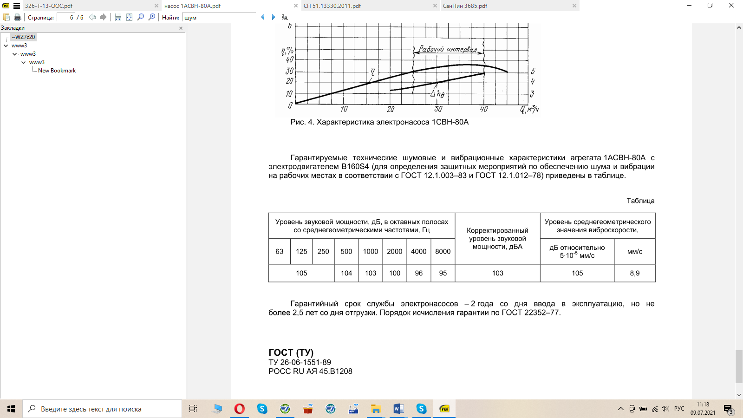Collapse the second-level www3 bookmark node
The height and width of the screenshot is (418, 743).
[x=14, y=54]
